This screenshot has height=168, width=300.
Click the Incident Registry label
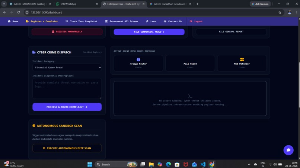92,52
